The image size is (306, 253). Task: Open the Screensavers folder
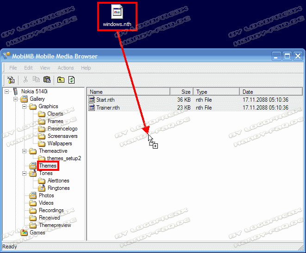(x=62, y=136)
